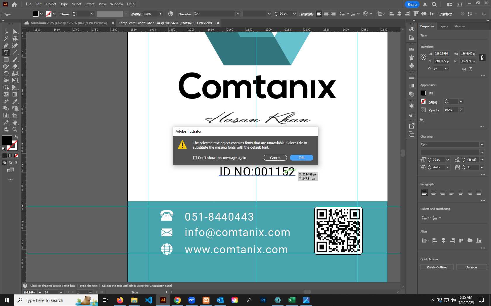Image resolution: width=491 pixels, height=306 pixels.
Task: Select the Gradient tool
Action: pos(15,94)
